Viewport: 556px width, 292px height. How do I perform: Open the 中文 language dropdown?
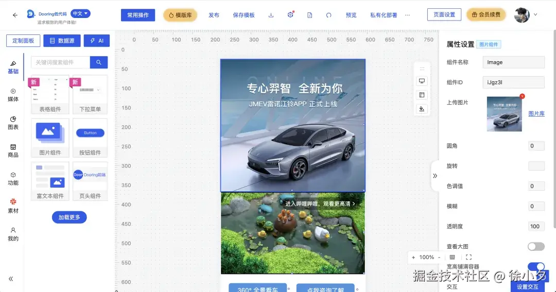point(80,13)
